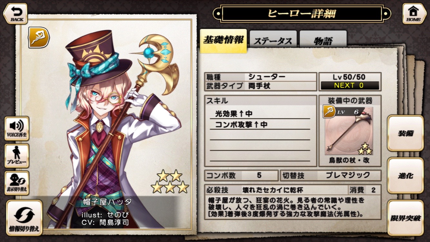Click the staff weapon-type badge on the portrait
Image resolution: width=430 pixels, height=242 pixels.
click(39, 37)
